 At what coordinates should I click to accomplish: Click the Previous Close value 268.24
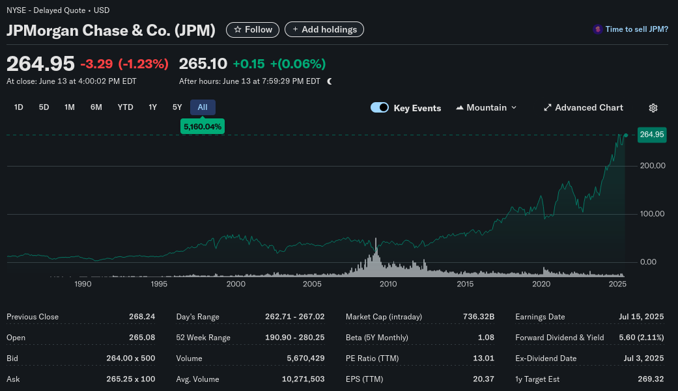click(x=142, y=317)
